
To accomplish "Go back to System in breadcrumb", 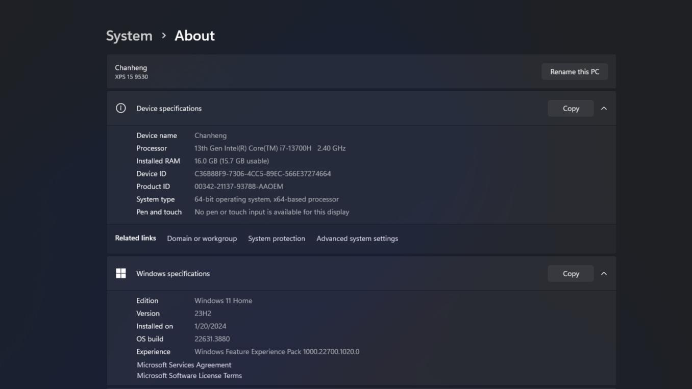I will pyautogui.click(x=129, y=36).
